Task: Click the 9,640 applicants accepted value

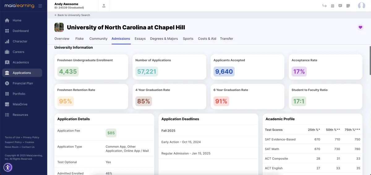Action: pyautogui.click(x=224, y=71)
